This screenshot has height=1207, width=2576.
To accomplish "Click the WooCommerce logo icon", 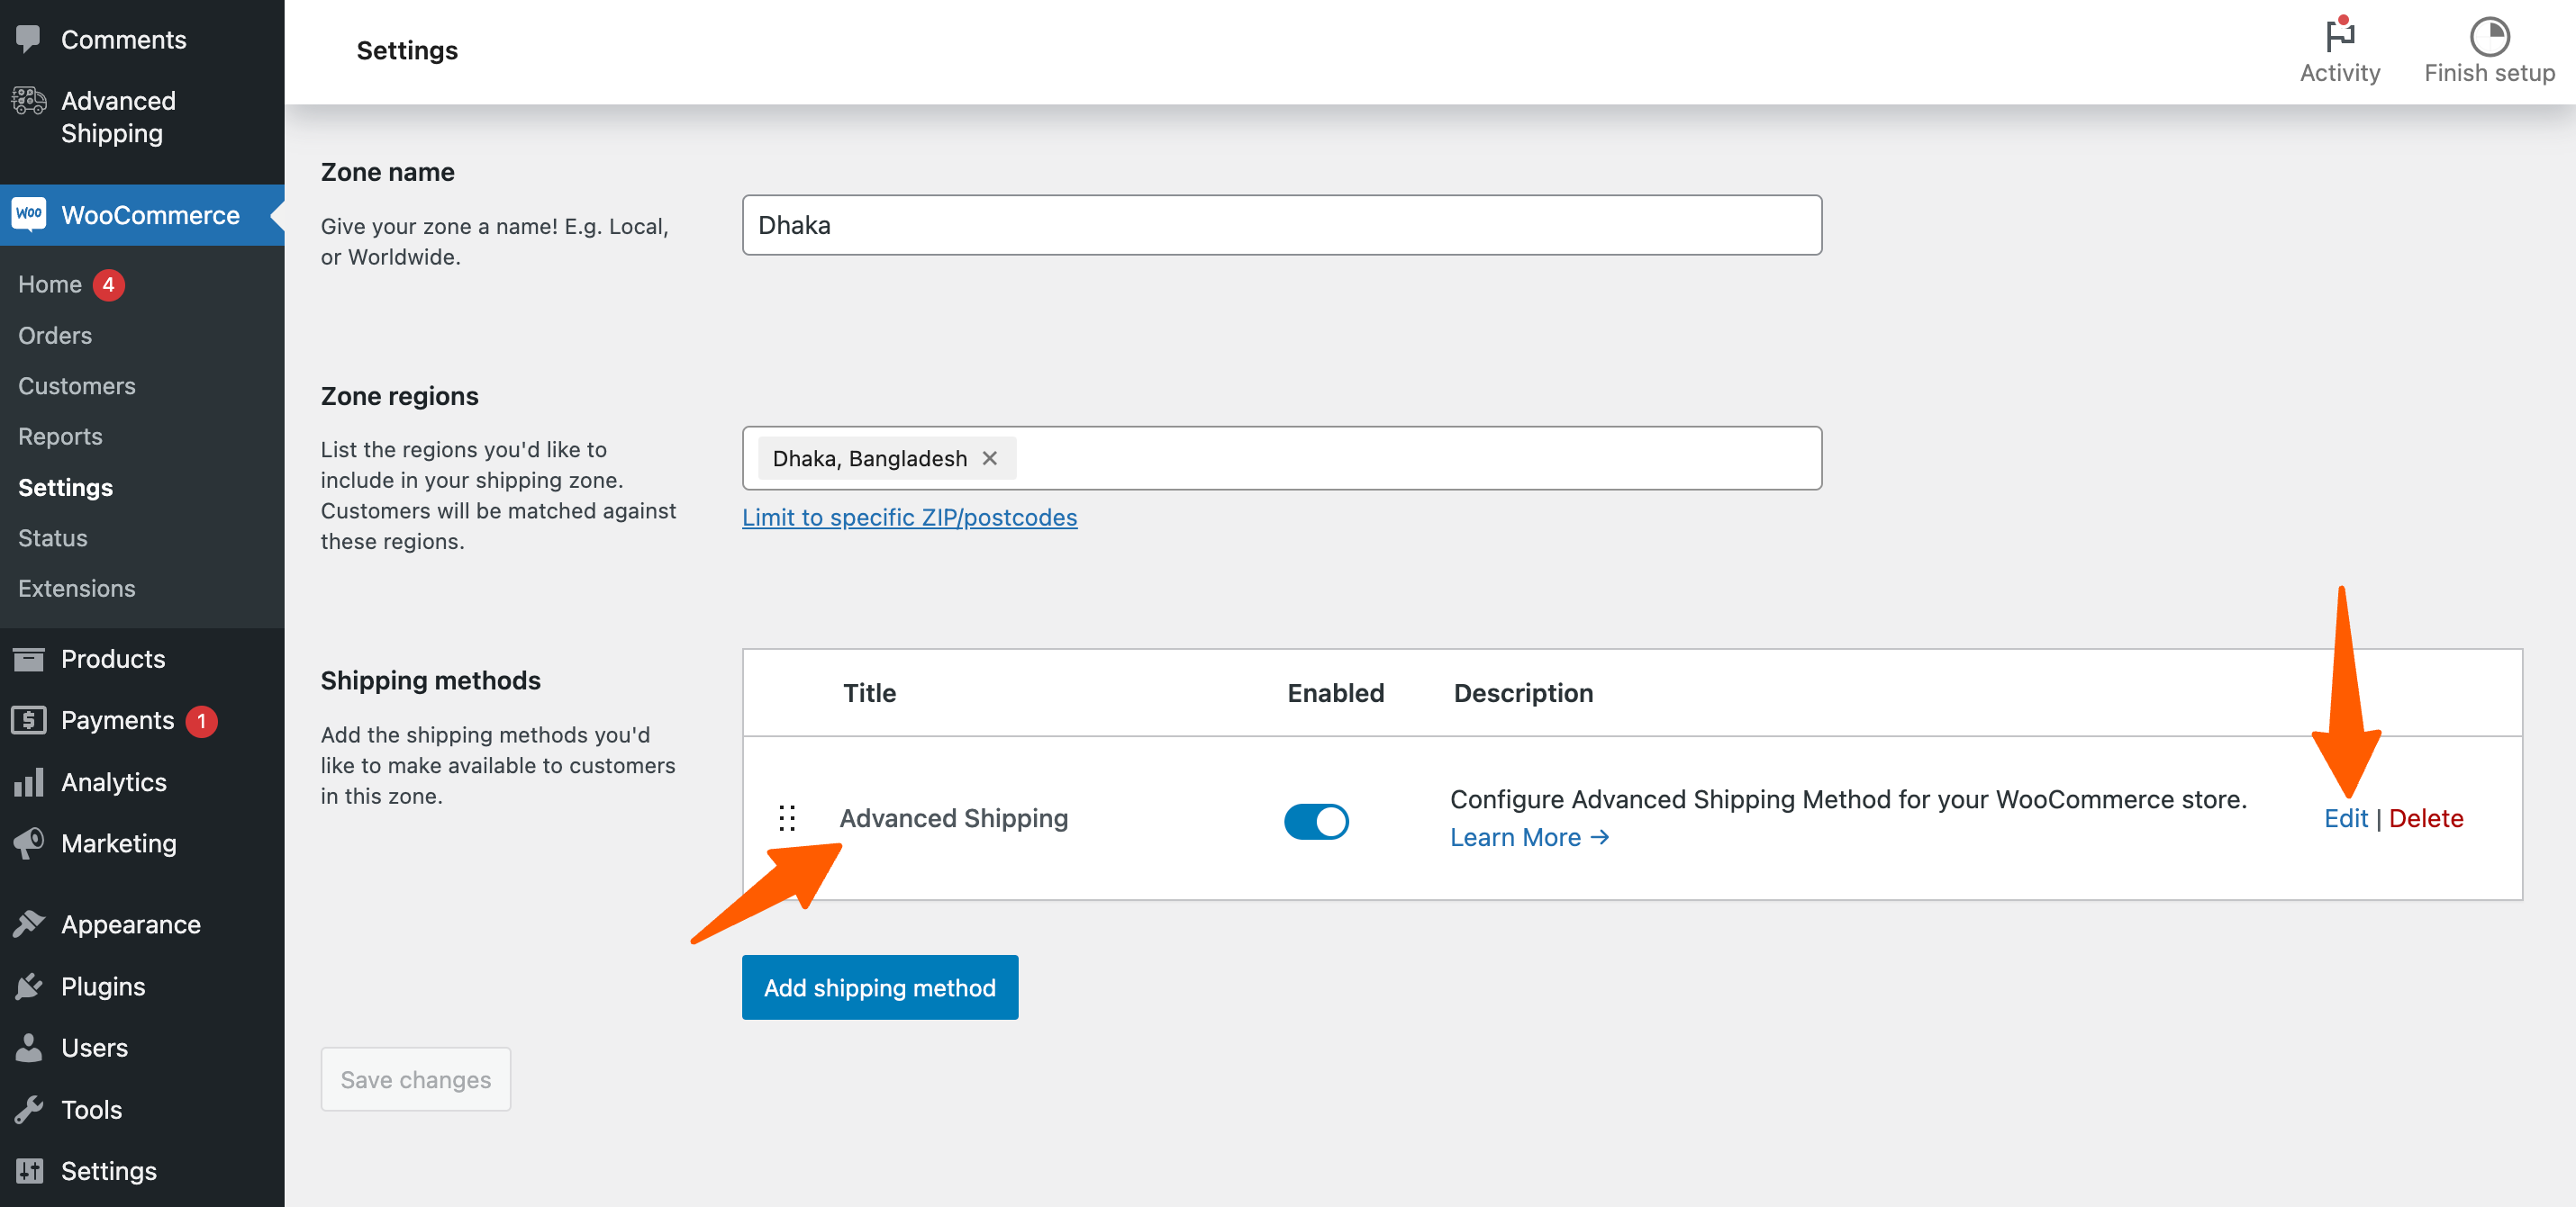I will point(28,214).
